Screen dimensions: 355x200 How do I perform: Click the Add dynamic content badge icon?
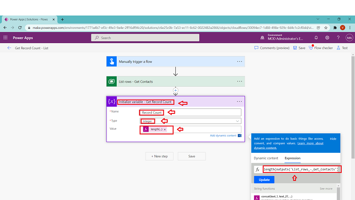[x=240, y=136]
